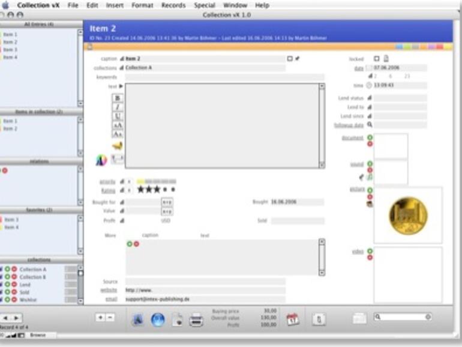Open the calendar icon in bottom toolbar

click(x=293, y=319)
